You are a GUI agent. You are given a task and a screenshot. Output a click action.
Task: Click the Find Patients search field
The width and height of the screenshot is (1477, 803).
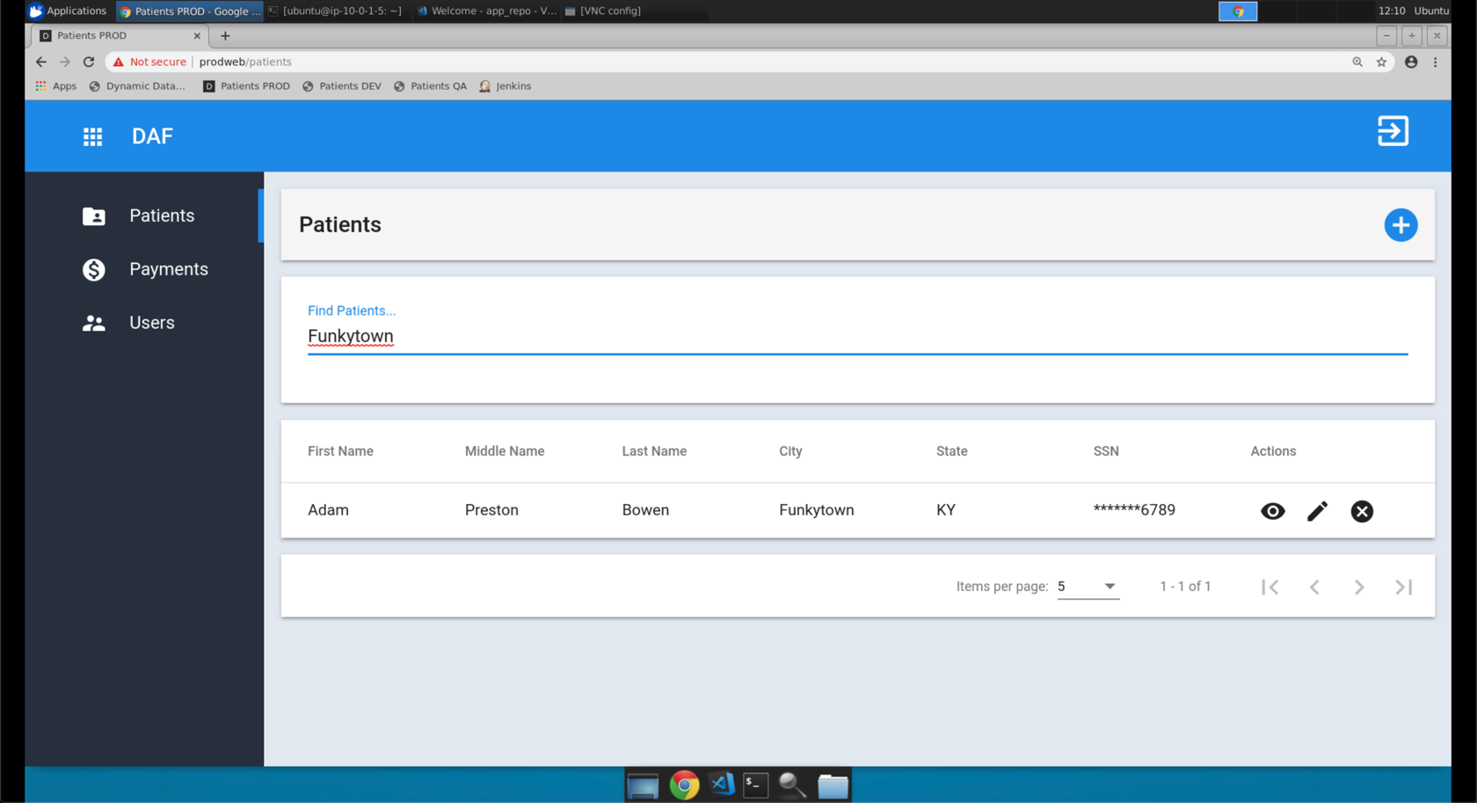coord(856,336)
